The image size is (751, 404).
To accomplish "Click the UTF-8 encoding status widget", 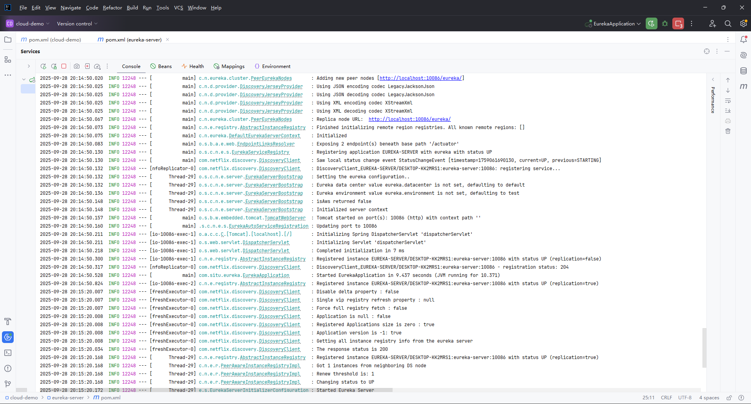I will (685, 398).
